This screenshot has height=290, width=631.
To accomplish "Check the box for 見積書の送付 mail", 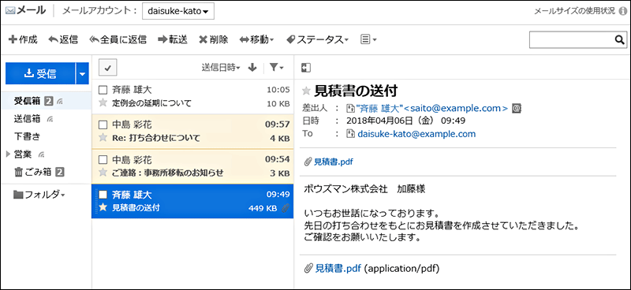I will coord(103,195).
